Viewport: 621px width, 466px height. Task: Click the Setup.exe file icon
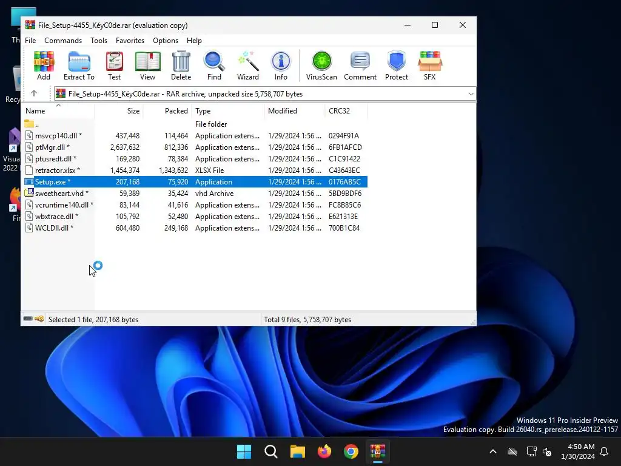tap(29, 181)
